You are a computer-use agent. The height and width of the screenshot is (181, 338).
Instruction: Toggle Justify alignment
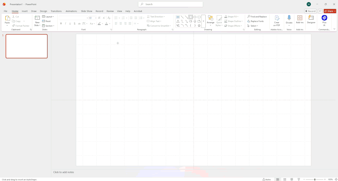[x=130, y=23]
